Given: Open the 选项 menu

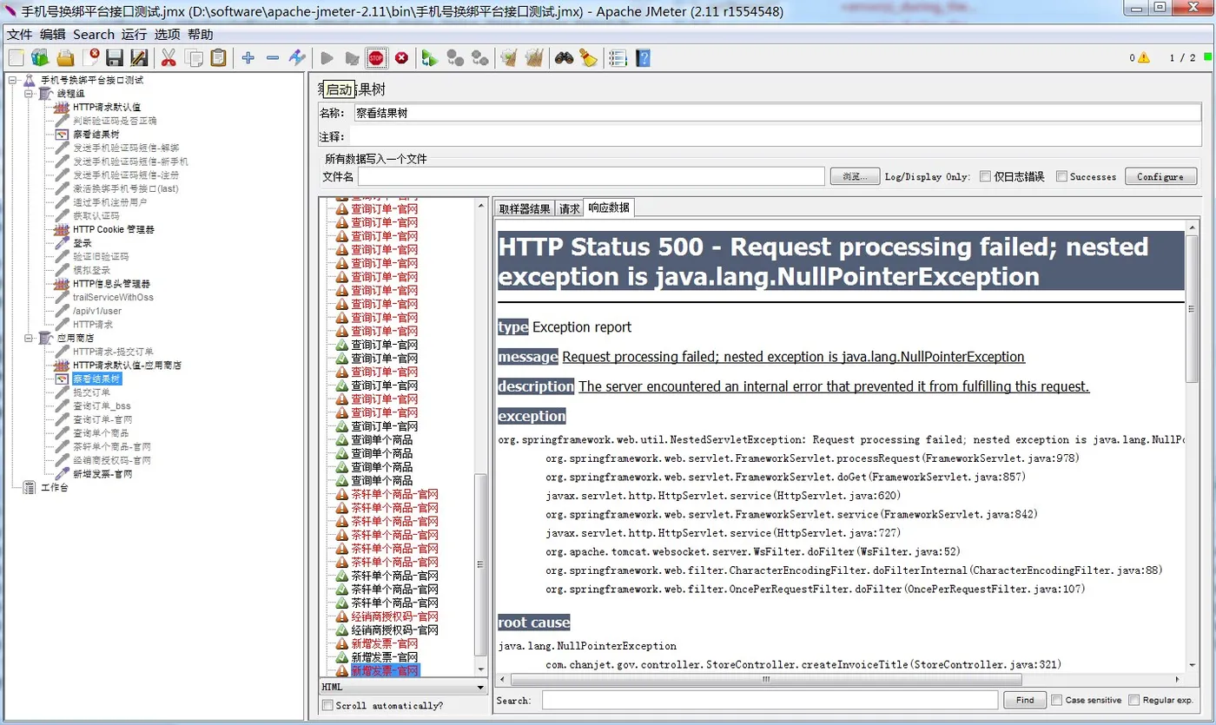Looking at the screenshot, I should click(167, 34).
